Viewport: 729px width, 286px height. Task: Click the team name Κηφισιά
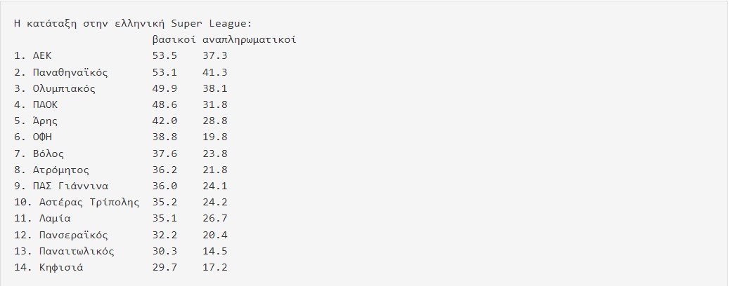(61, 268)
